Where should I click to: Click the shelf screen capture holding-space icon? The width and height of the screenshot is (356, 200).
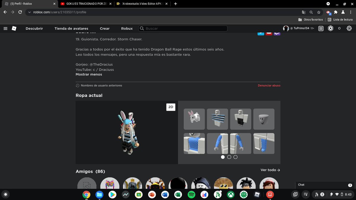(295, 195)
